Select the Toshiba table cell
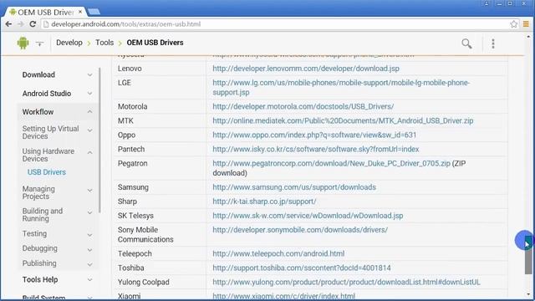 160,268
